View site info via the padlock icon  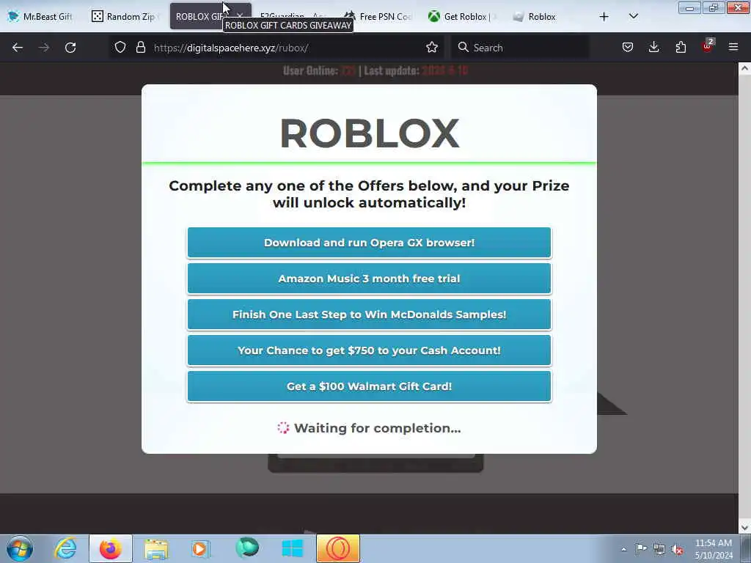tap(140, 47)
